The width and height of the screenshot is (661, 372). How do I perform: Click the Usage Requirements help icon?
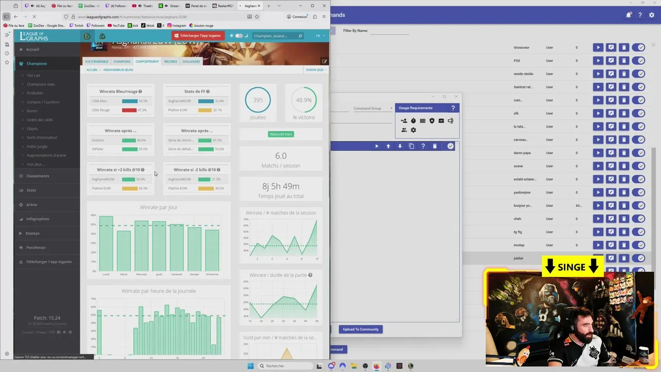pyautogui.click(x=453, y=108)
